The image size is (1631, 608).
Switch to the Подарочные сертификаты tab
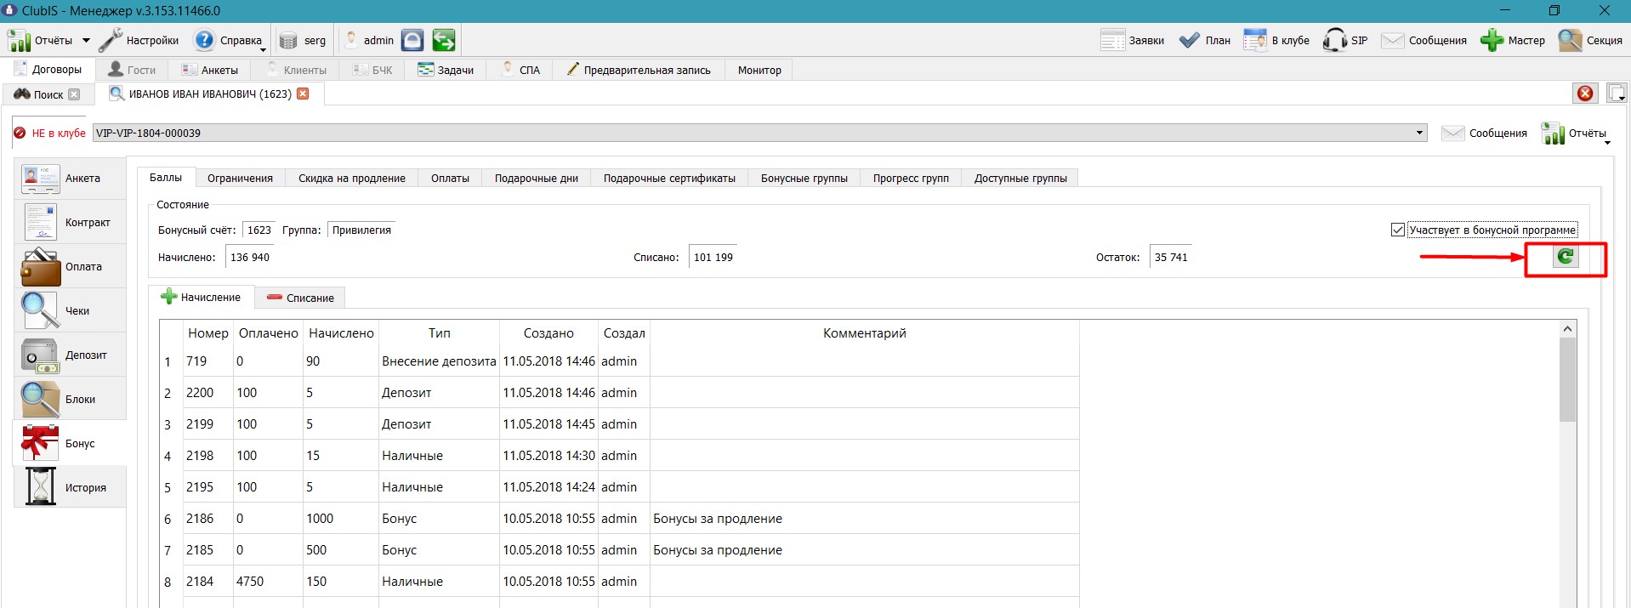coord(669,178)
